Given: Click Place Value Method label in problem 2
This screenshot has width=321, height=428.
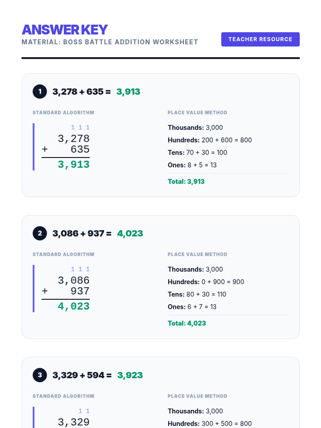Looking at the screenshot, I should [x=197, y=254].
